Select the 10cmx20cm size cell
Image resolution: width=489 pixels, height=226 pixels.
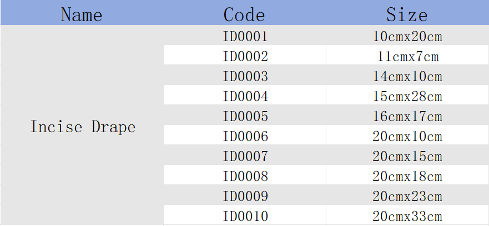407,35
